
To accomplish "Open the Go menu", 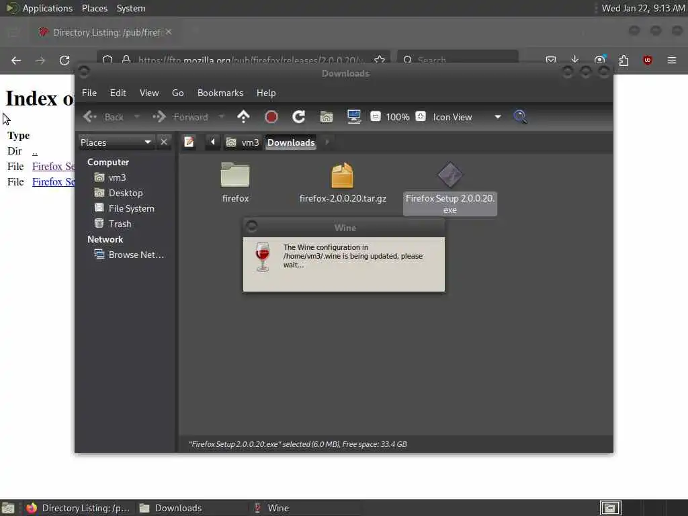I will point(177,93).
